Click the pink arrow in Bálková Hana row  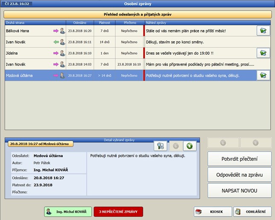click(x=56, y=31)
